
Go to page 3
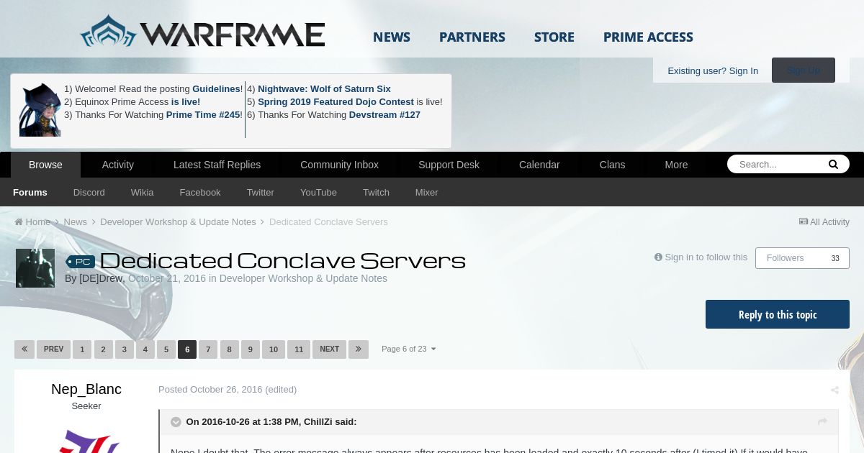point(124,349)
